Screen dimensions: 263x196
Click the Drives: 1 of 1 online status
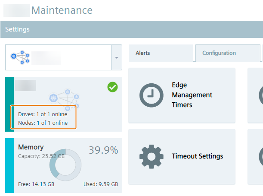[43, 114]
